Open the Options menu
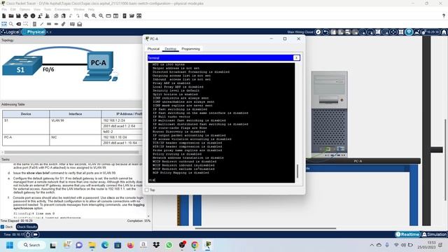448x252 pixels. tap(25, 9)
